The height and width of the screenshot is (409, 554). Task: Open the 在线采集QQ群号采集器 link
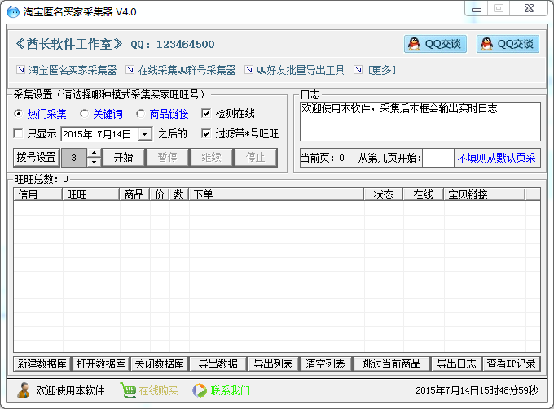187,70
